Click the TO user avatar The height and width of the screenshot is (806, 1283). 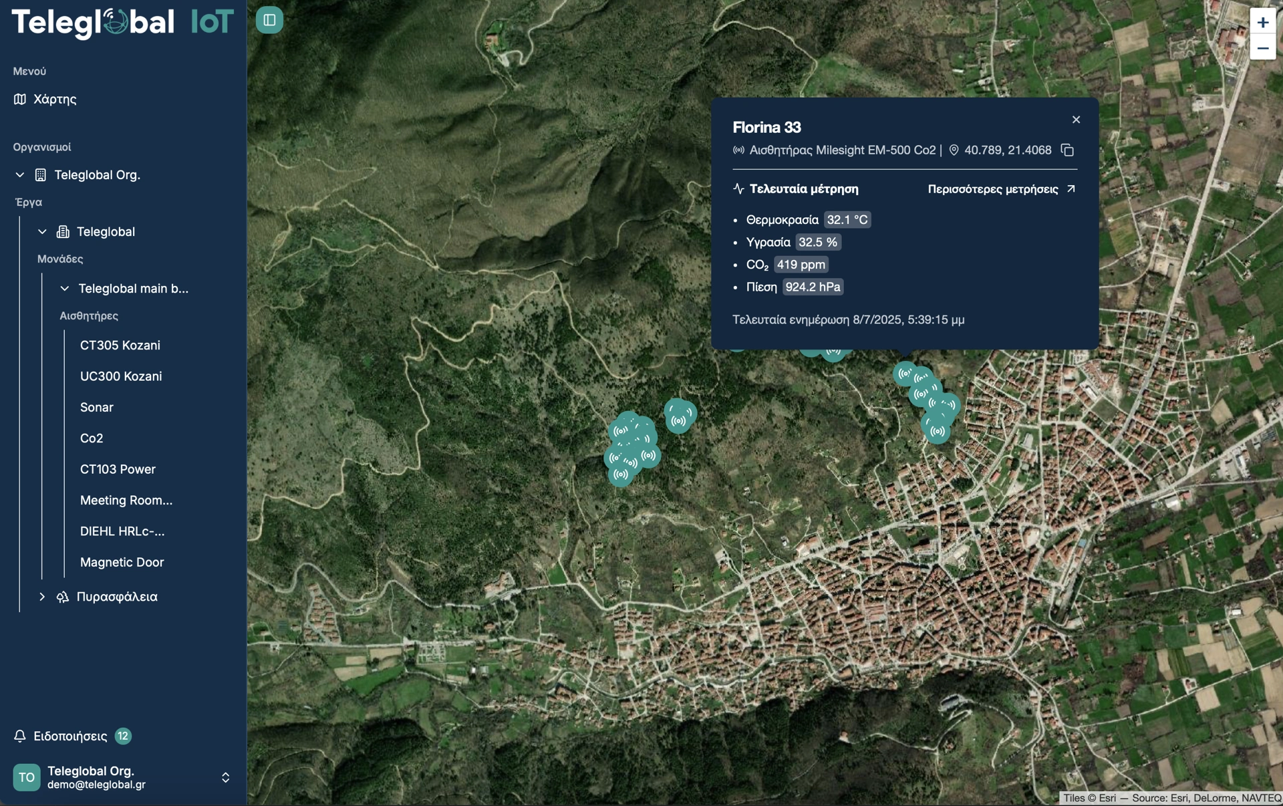[27, 777]
